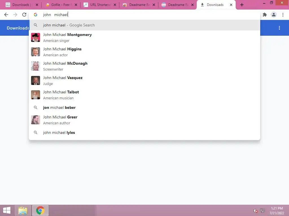Click the Chrome taskbar icon
This screenshot has height=216, width=289.
[x=40, y=210]
